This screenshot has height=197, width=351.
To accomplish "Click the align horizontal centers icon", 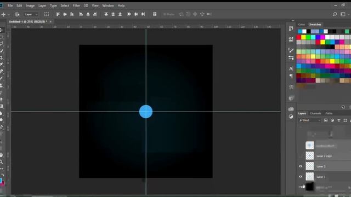I will 88,14.
